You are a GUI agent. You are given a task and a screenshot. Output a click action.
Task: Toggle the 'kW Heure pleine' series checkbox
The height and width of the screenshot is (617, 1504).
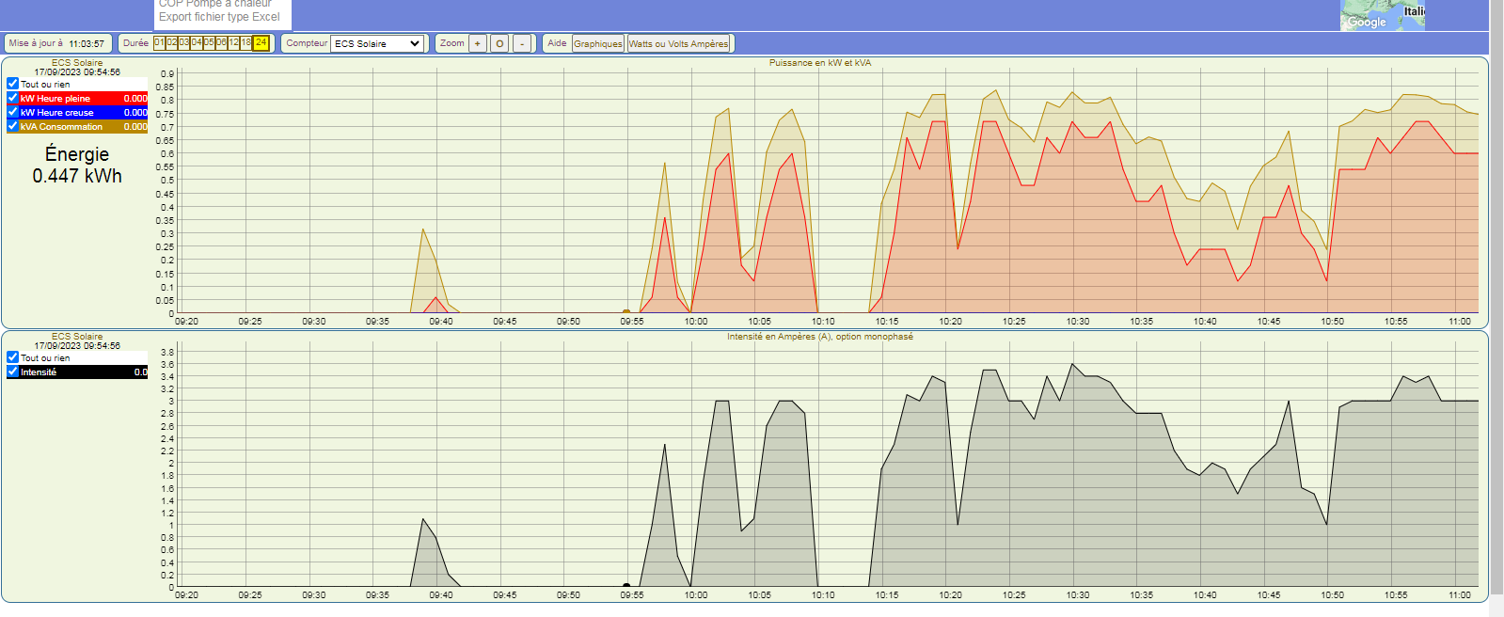point(13,98)
